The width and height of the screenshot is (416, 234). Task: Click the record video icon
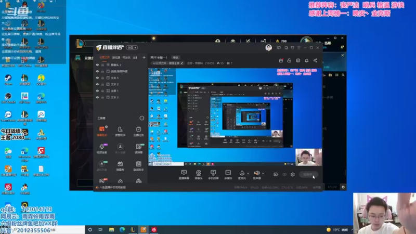[276, 174]
